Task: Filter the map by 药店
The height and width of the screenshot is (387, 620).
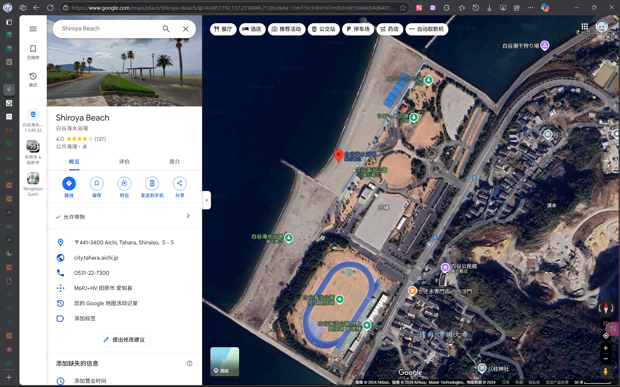Action: 389,29
